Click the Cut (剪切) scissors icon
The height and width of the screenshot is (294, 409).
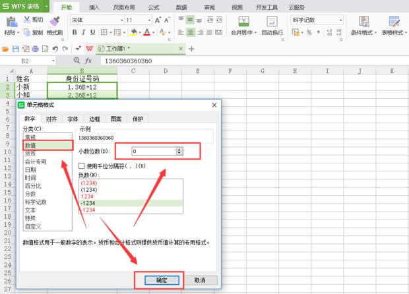click(x=27, y=20)
